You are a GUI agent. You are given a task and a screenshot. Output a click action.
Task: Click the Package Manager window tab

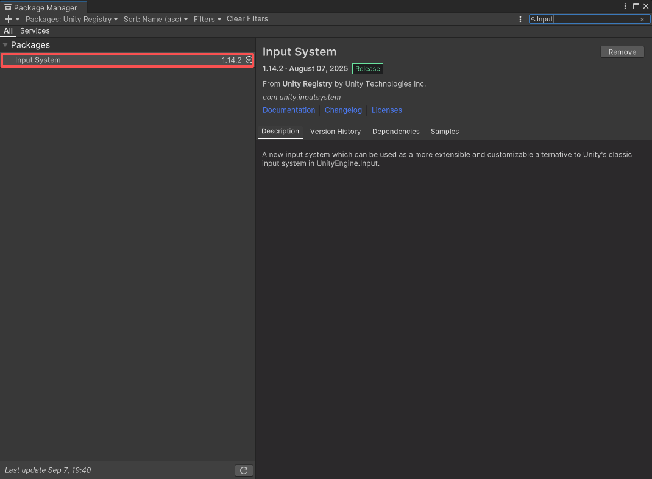pyautogui.click(x=43, y=7)
